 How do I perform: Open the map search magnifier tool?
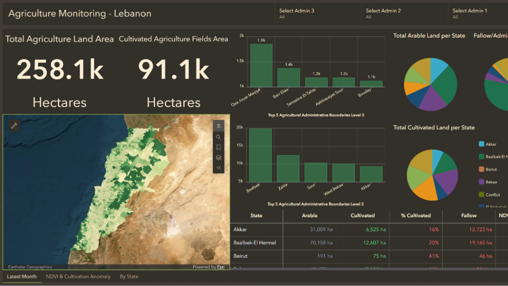[219, 137]
